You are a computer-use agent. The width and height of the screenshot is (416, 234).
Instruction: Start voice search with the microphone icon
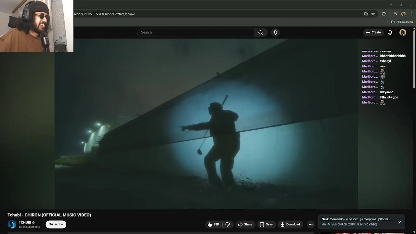(275, 32)
